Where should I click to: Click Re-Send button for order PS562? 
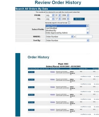(x=31, y=72)
